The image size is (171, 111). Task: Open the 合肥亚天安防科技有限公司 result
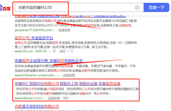(37, 106)
